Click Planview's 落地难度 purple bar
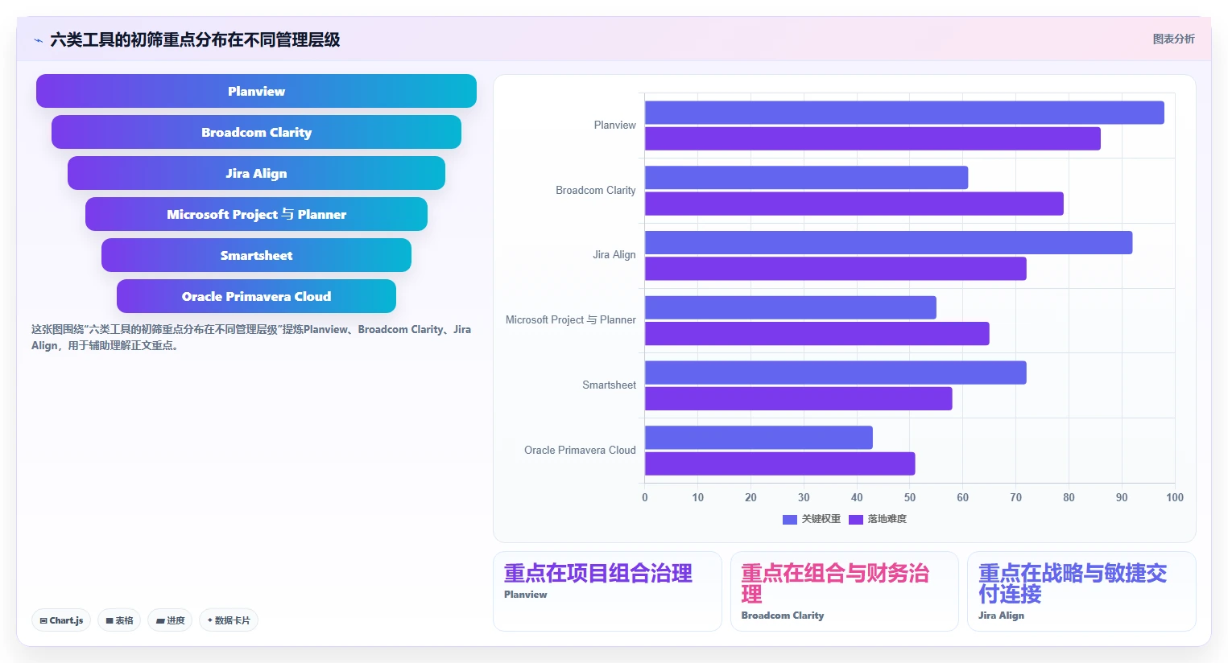1228x663 pixels. 873,138
